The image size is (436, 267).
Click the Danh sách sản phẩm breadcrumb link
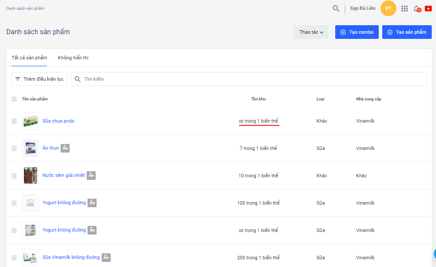click(x=25, y=9)
